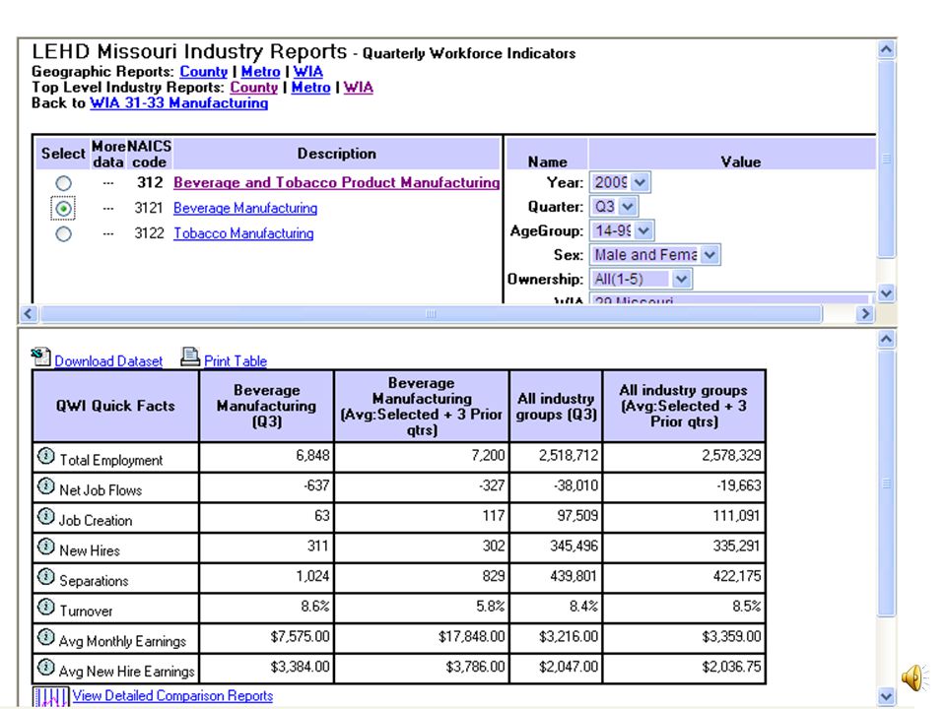Open the County link under Geographic Reports
The height and width of the screenshot is (709, 946).
[x=204, y=72]
